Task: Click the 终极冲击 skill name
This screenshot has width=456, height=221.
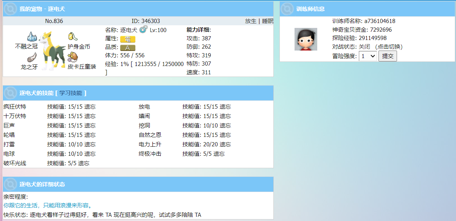Action: coord(150,154)
